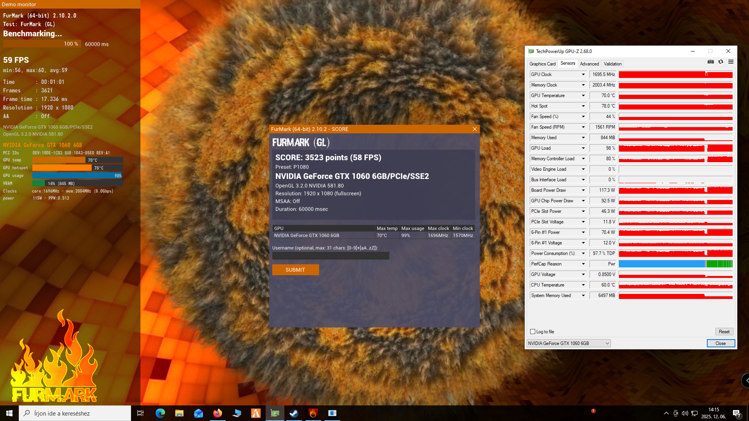Open FurMark from the taskbar
This screenshot has width=749, height=421.
pos(313,413)
